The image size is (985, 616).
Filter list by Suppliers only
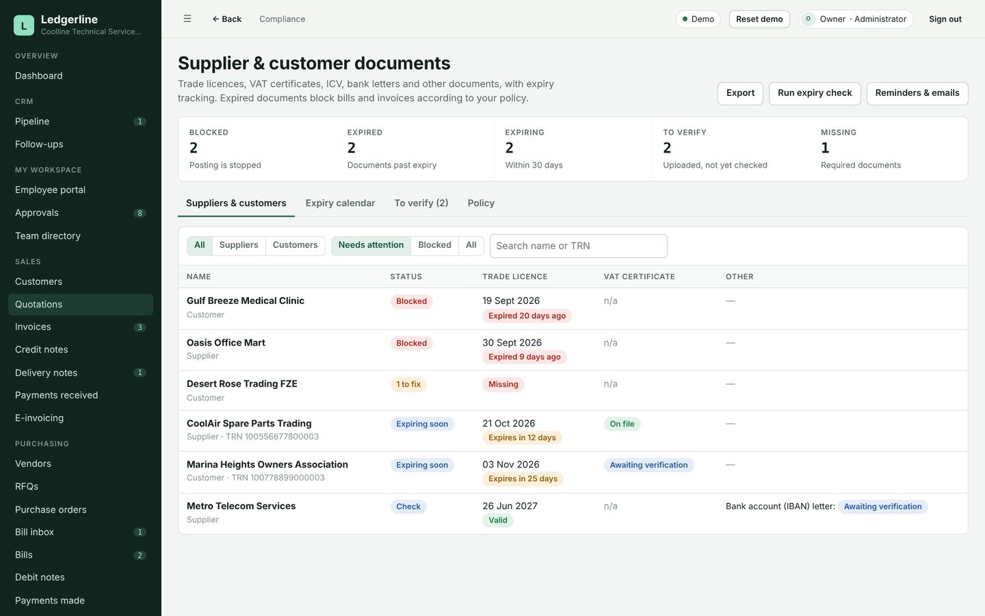coord(239,245)
